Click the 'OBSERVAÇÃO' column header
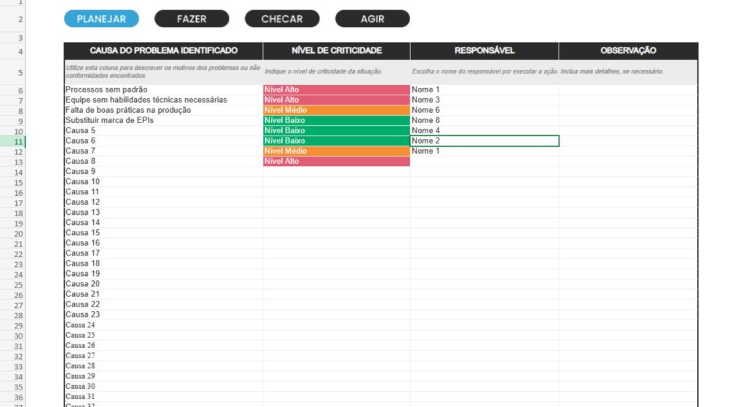746x407 pixels. coord(628,51)
